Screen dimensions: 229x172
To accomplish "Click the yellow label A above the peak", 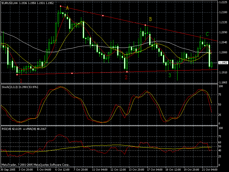I will point(67,8).
